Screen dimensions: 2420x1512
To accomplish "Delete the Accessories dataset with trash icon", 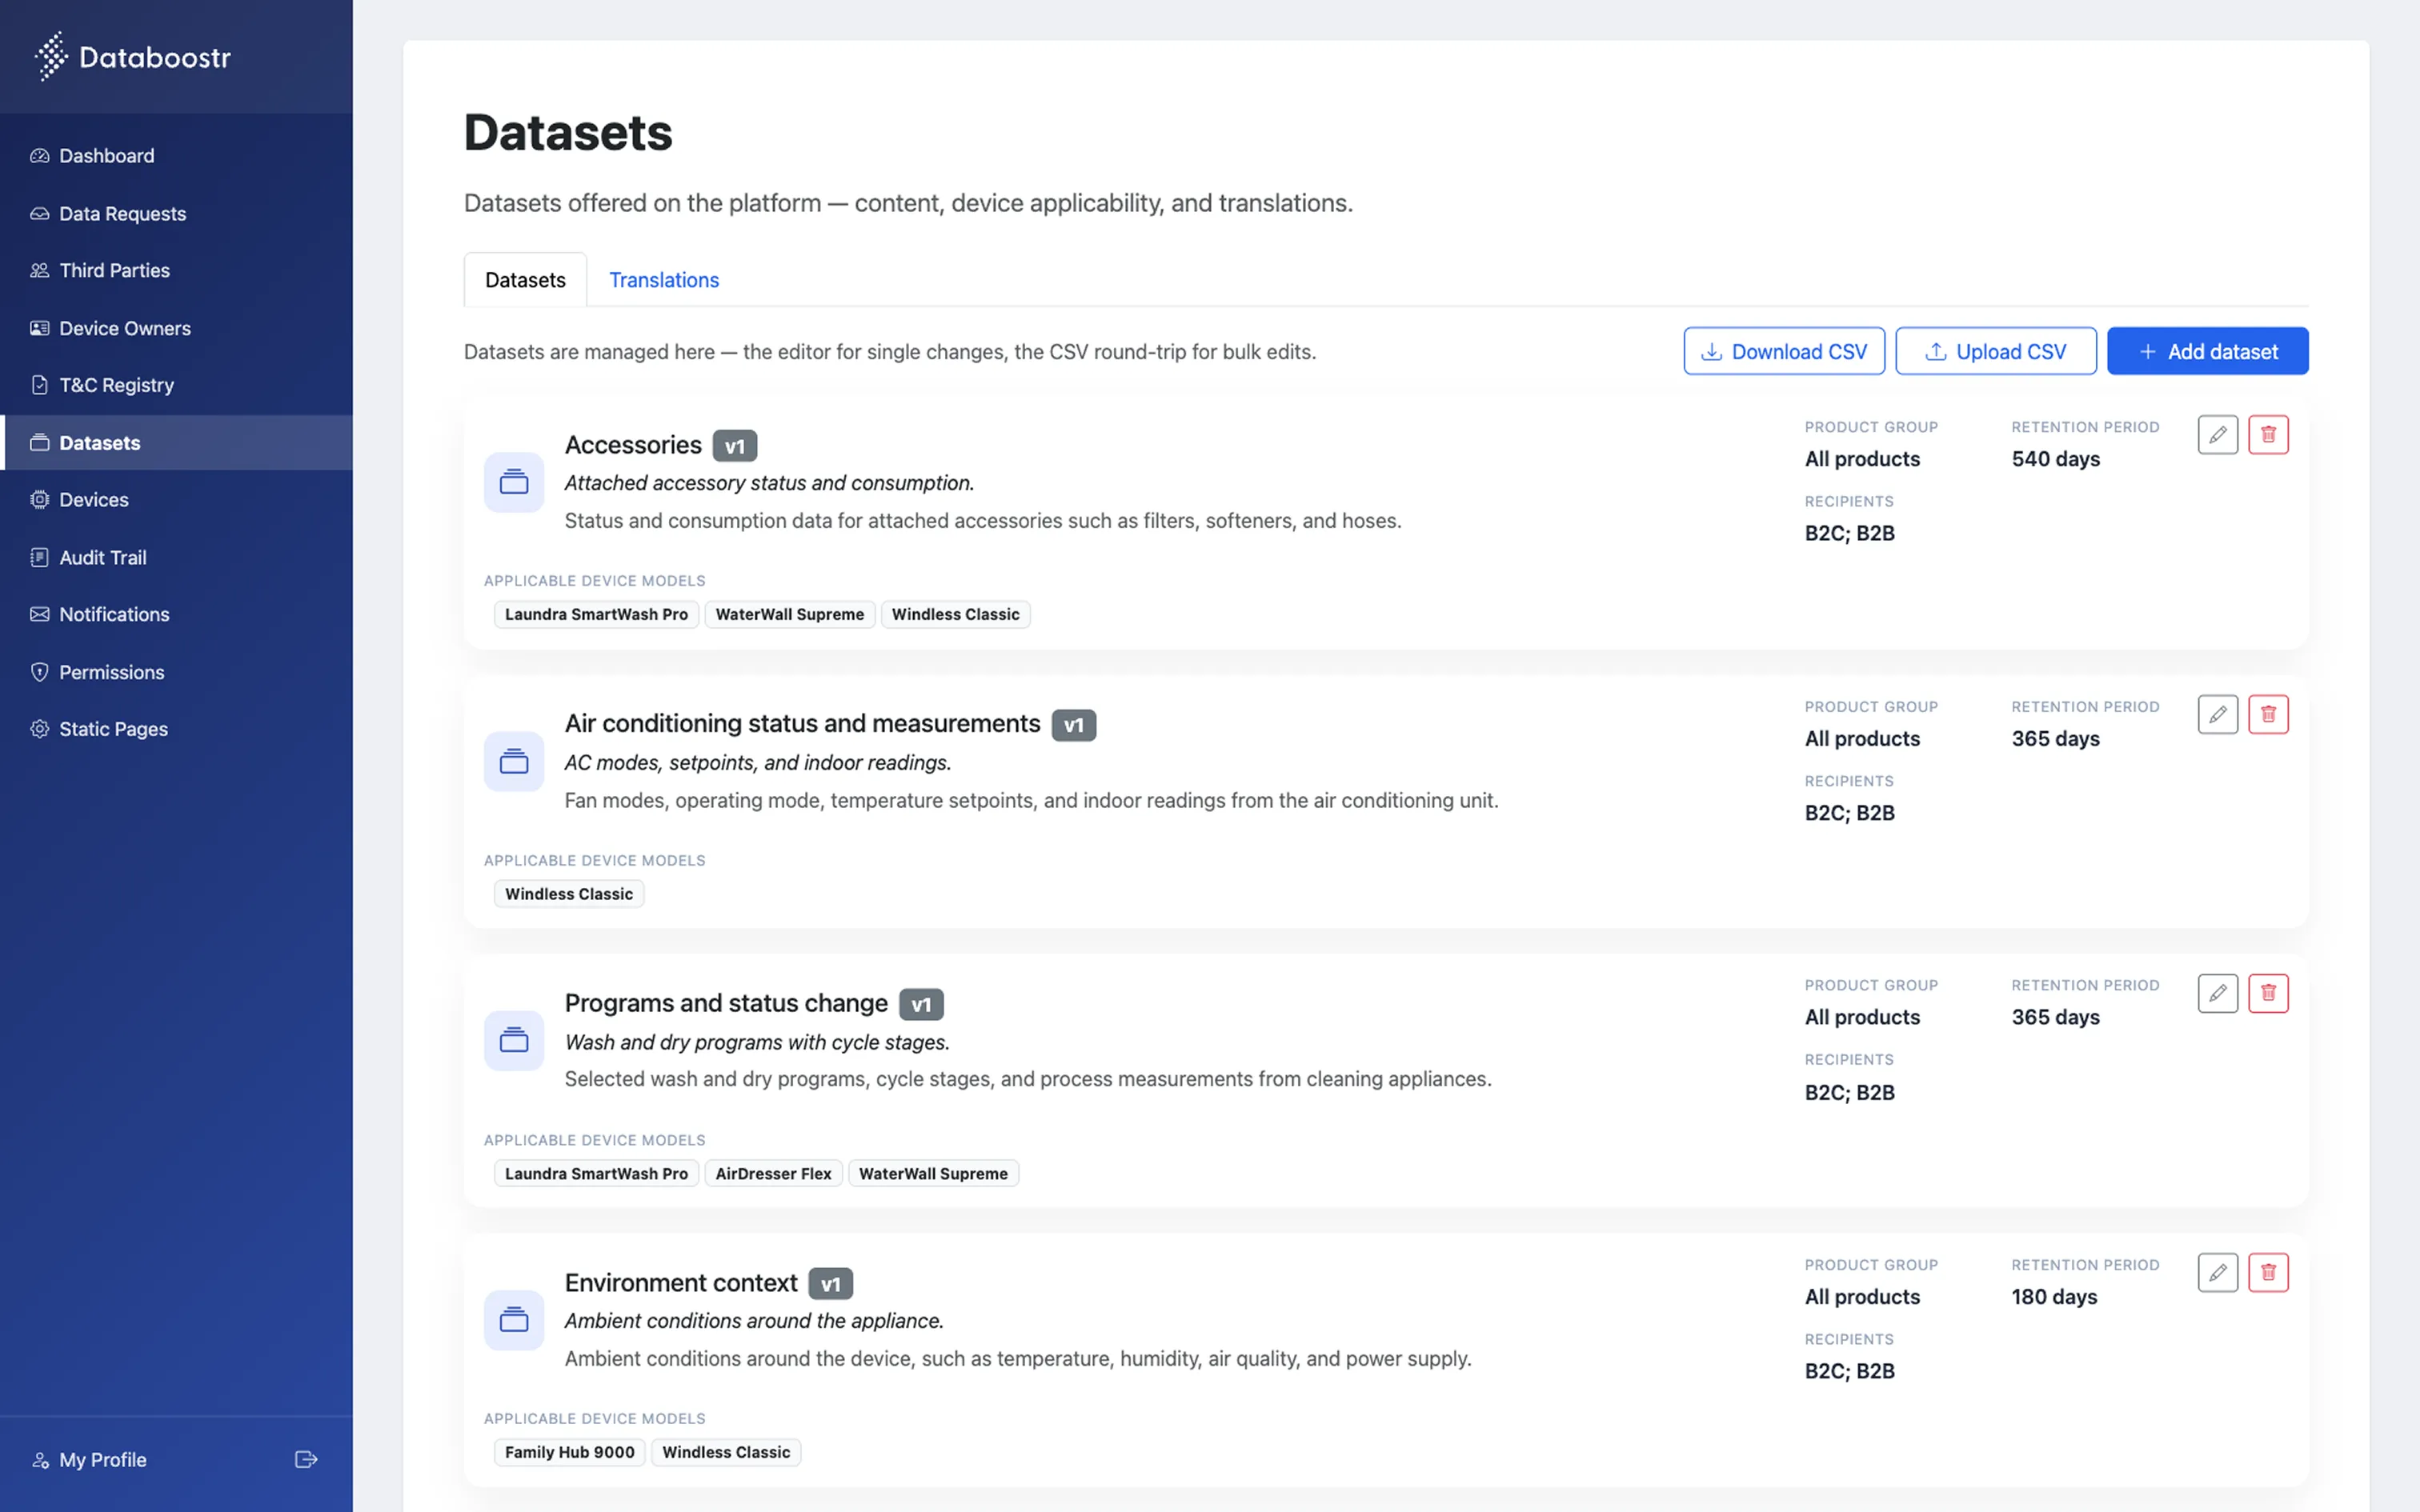I will (2268, 435).
